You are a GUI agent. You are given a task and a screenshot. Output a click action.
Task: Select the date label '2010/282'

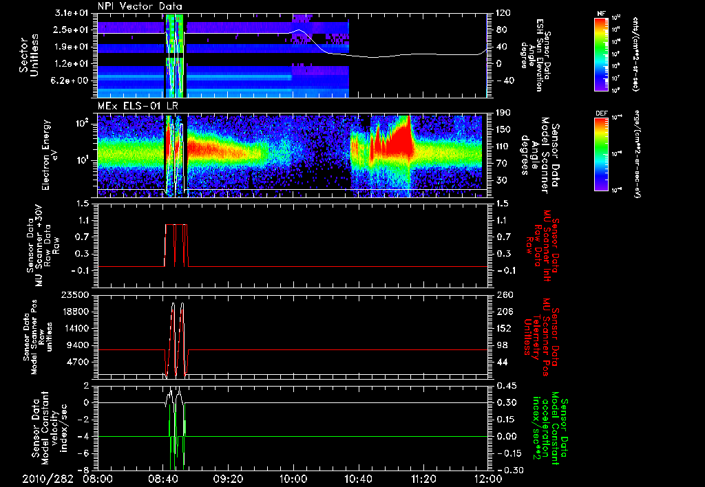pyautogui.click(x=48, y=479)
